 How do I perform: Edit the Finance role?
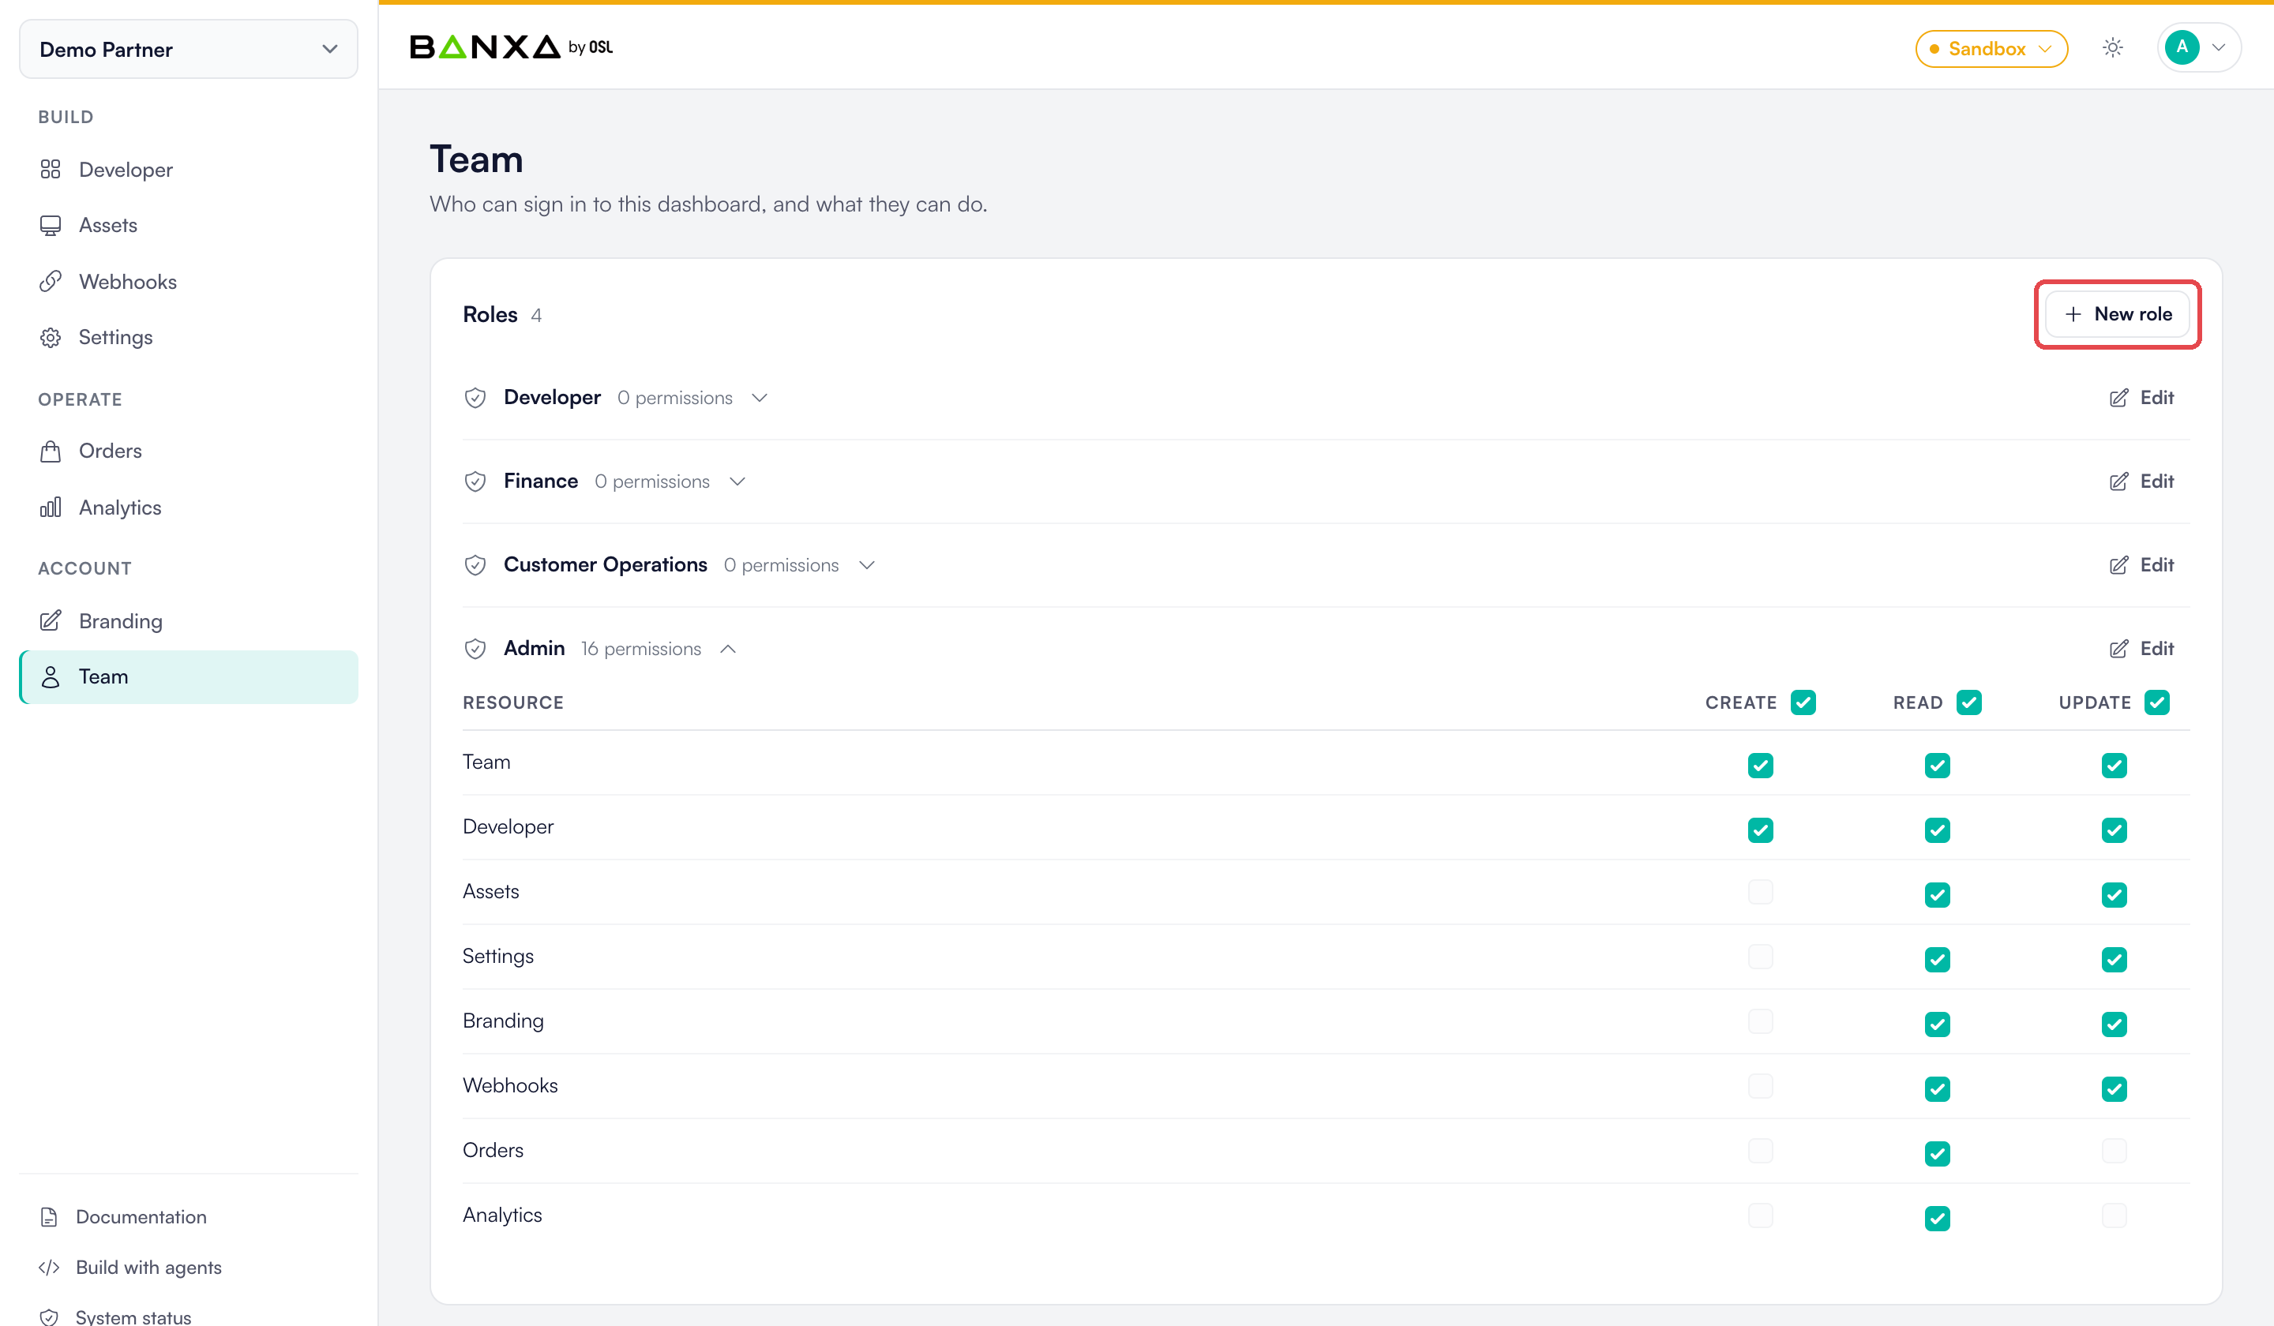[x=2141, y=481]
